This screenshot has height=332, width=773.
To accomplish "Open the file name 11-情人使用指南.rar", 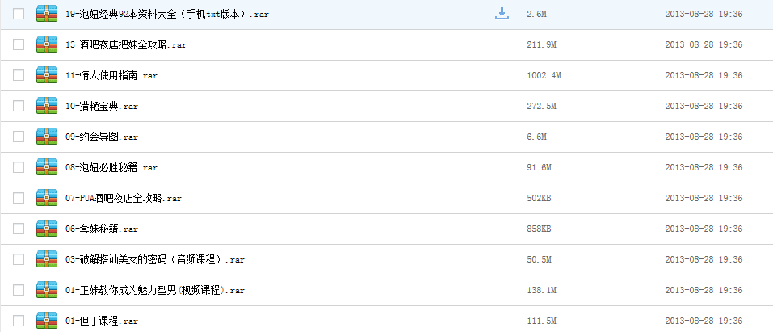I will pos(111,75).
